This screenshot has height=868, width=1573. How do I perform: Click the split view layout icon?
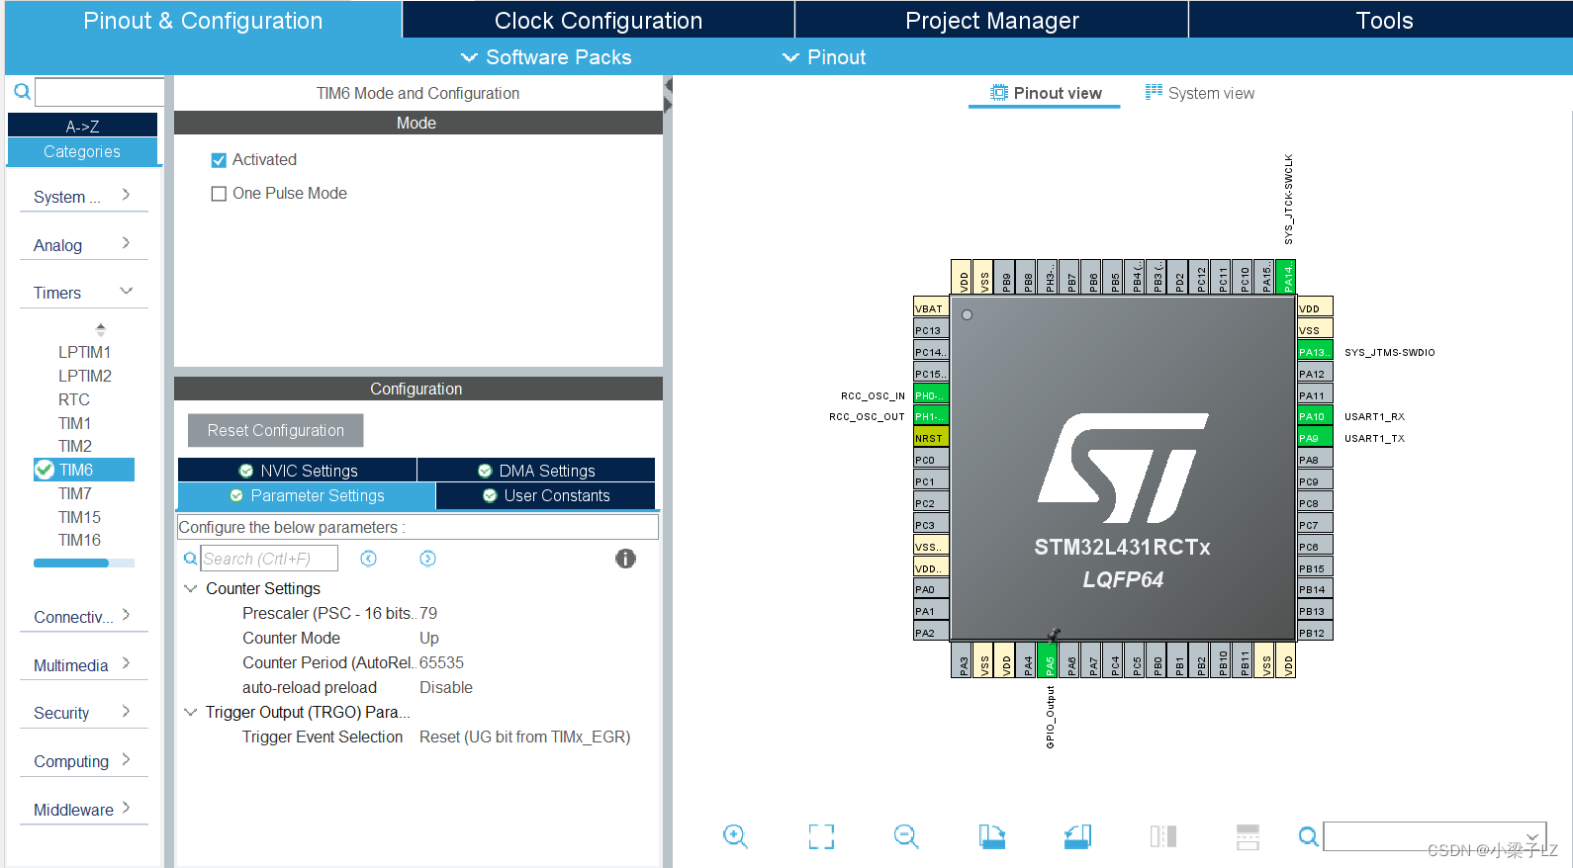click(x=1163, y=836)
